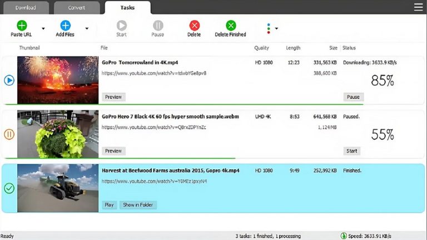Click the Harvest at Beefwood Farms YouTube URL
Image resolution: width=427 pixels, height=240 pixels.
click(x=154, y=181)
